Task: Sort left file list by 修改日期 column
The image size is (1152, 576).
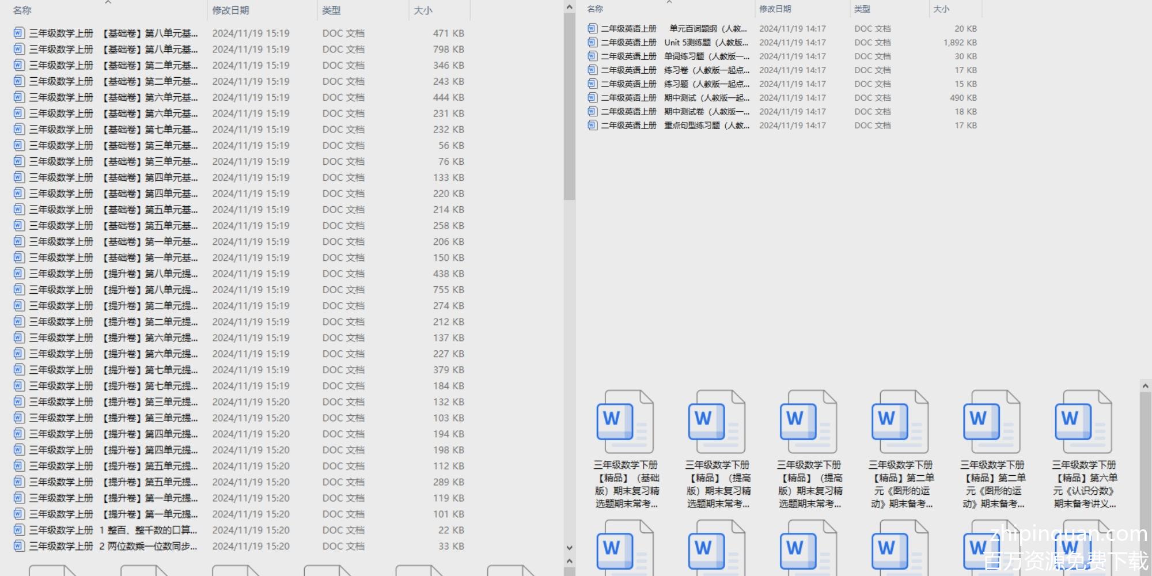Action: pyautogui.click(x=230, y=10)
